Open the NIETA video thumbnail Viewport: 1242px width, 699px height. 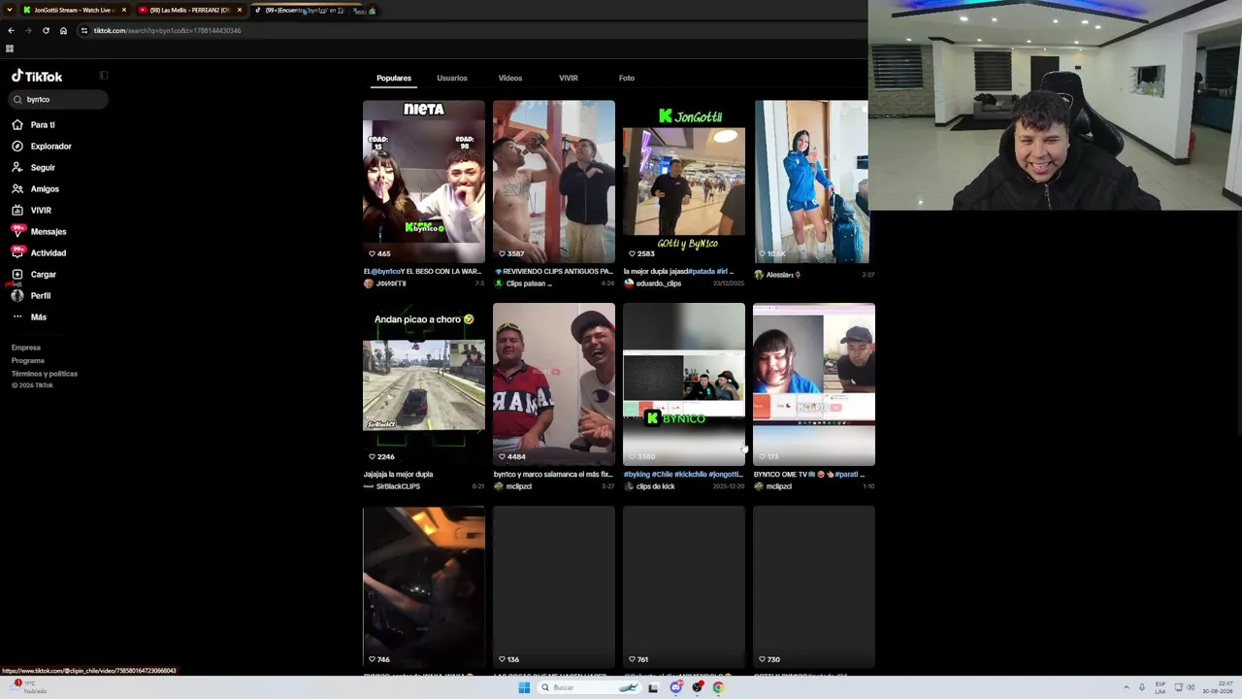coord(424,182)
